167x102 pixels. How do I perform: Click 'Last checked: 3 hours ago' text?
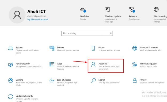111,21
